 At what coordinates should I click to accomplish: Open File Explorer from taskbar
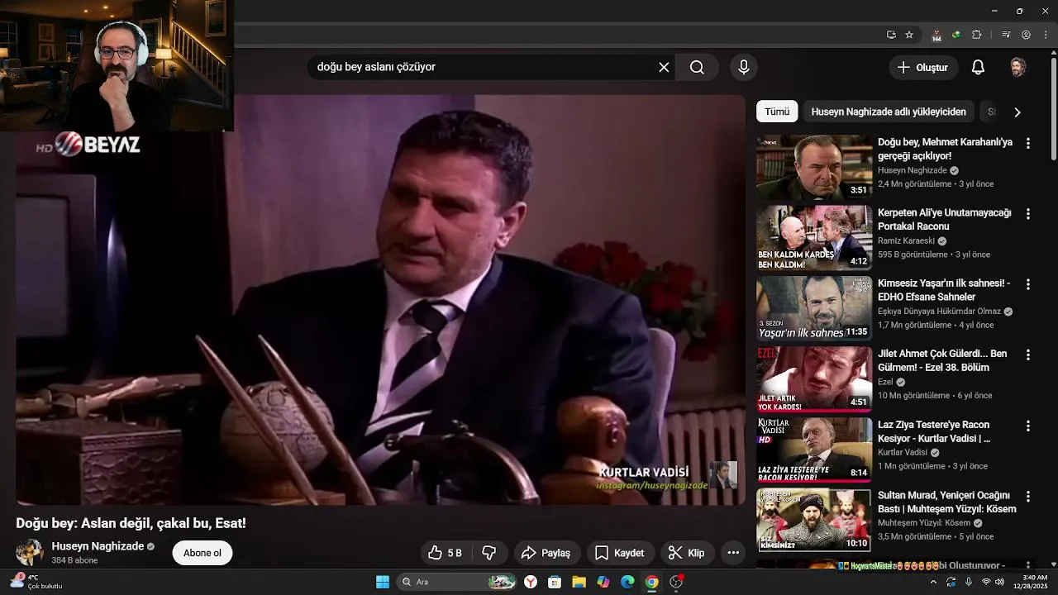pyautogui.click(x=579, y=582)
